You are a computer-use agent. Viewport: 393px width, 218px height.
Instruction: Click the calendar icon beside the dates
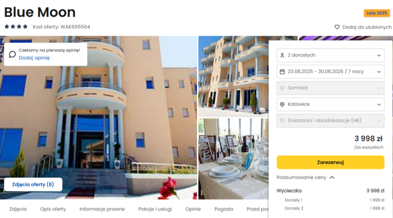tap(282, 72)
